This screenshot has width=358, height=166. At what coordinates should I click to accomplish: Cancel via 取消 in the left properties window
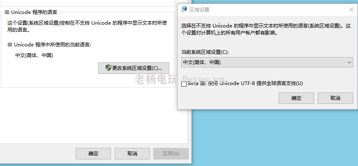pyautogui.click(x=132, y=154)
